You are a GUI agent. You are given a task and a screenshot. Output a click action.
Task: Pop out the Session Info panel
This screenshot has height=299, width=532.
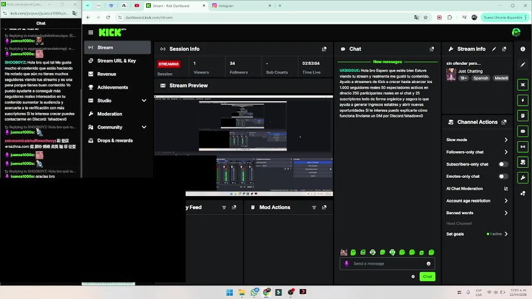pos(324,49)
